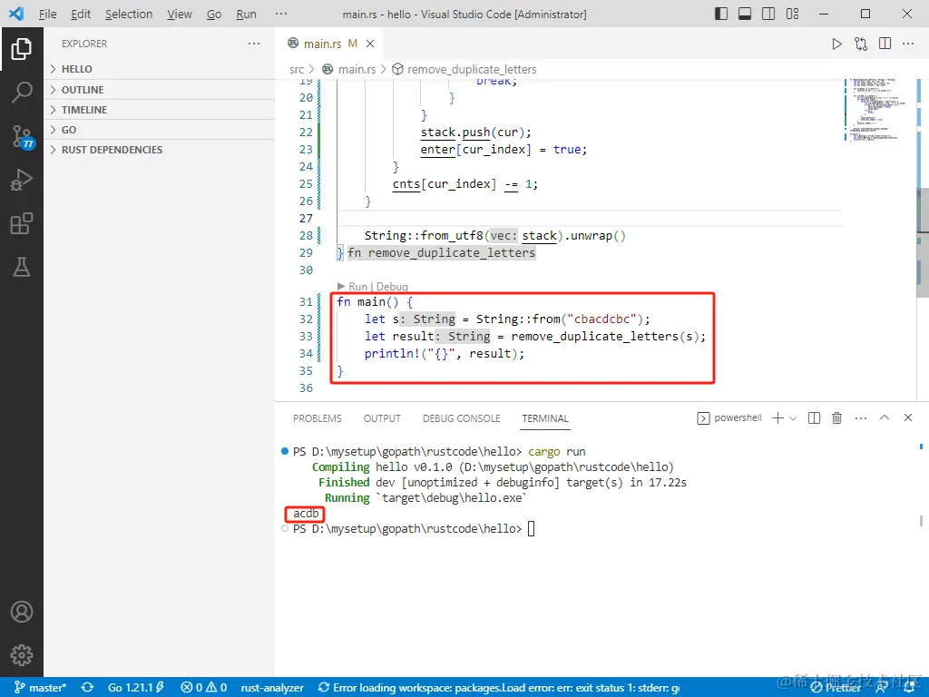
Task: Open the Run and Debug view
Action: [22, 180]
